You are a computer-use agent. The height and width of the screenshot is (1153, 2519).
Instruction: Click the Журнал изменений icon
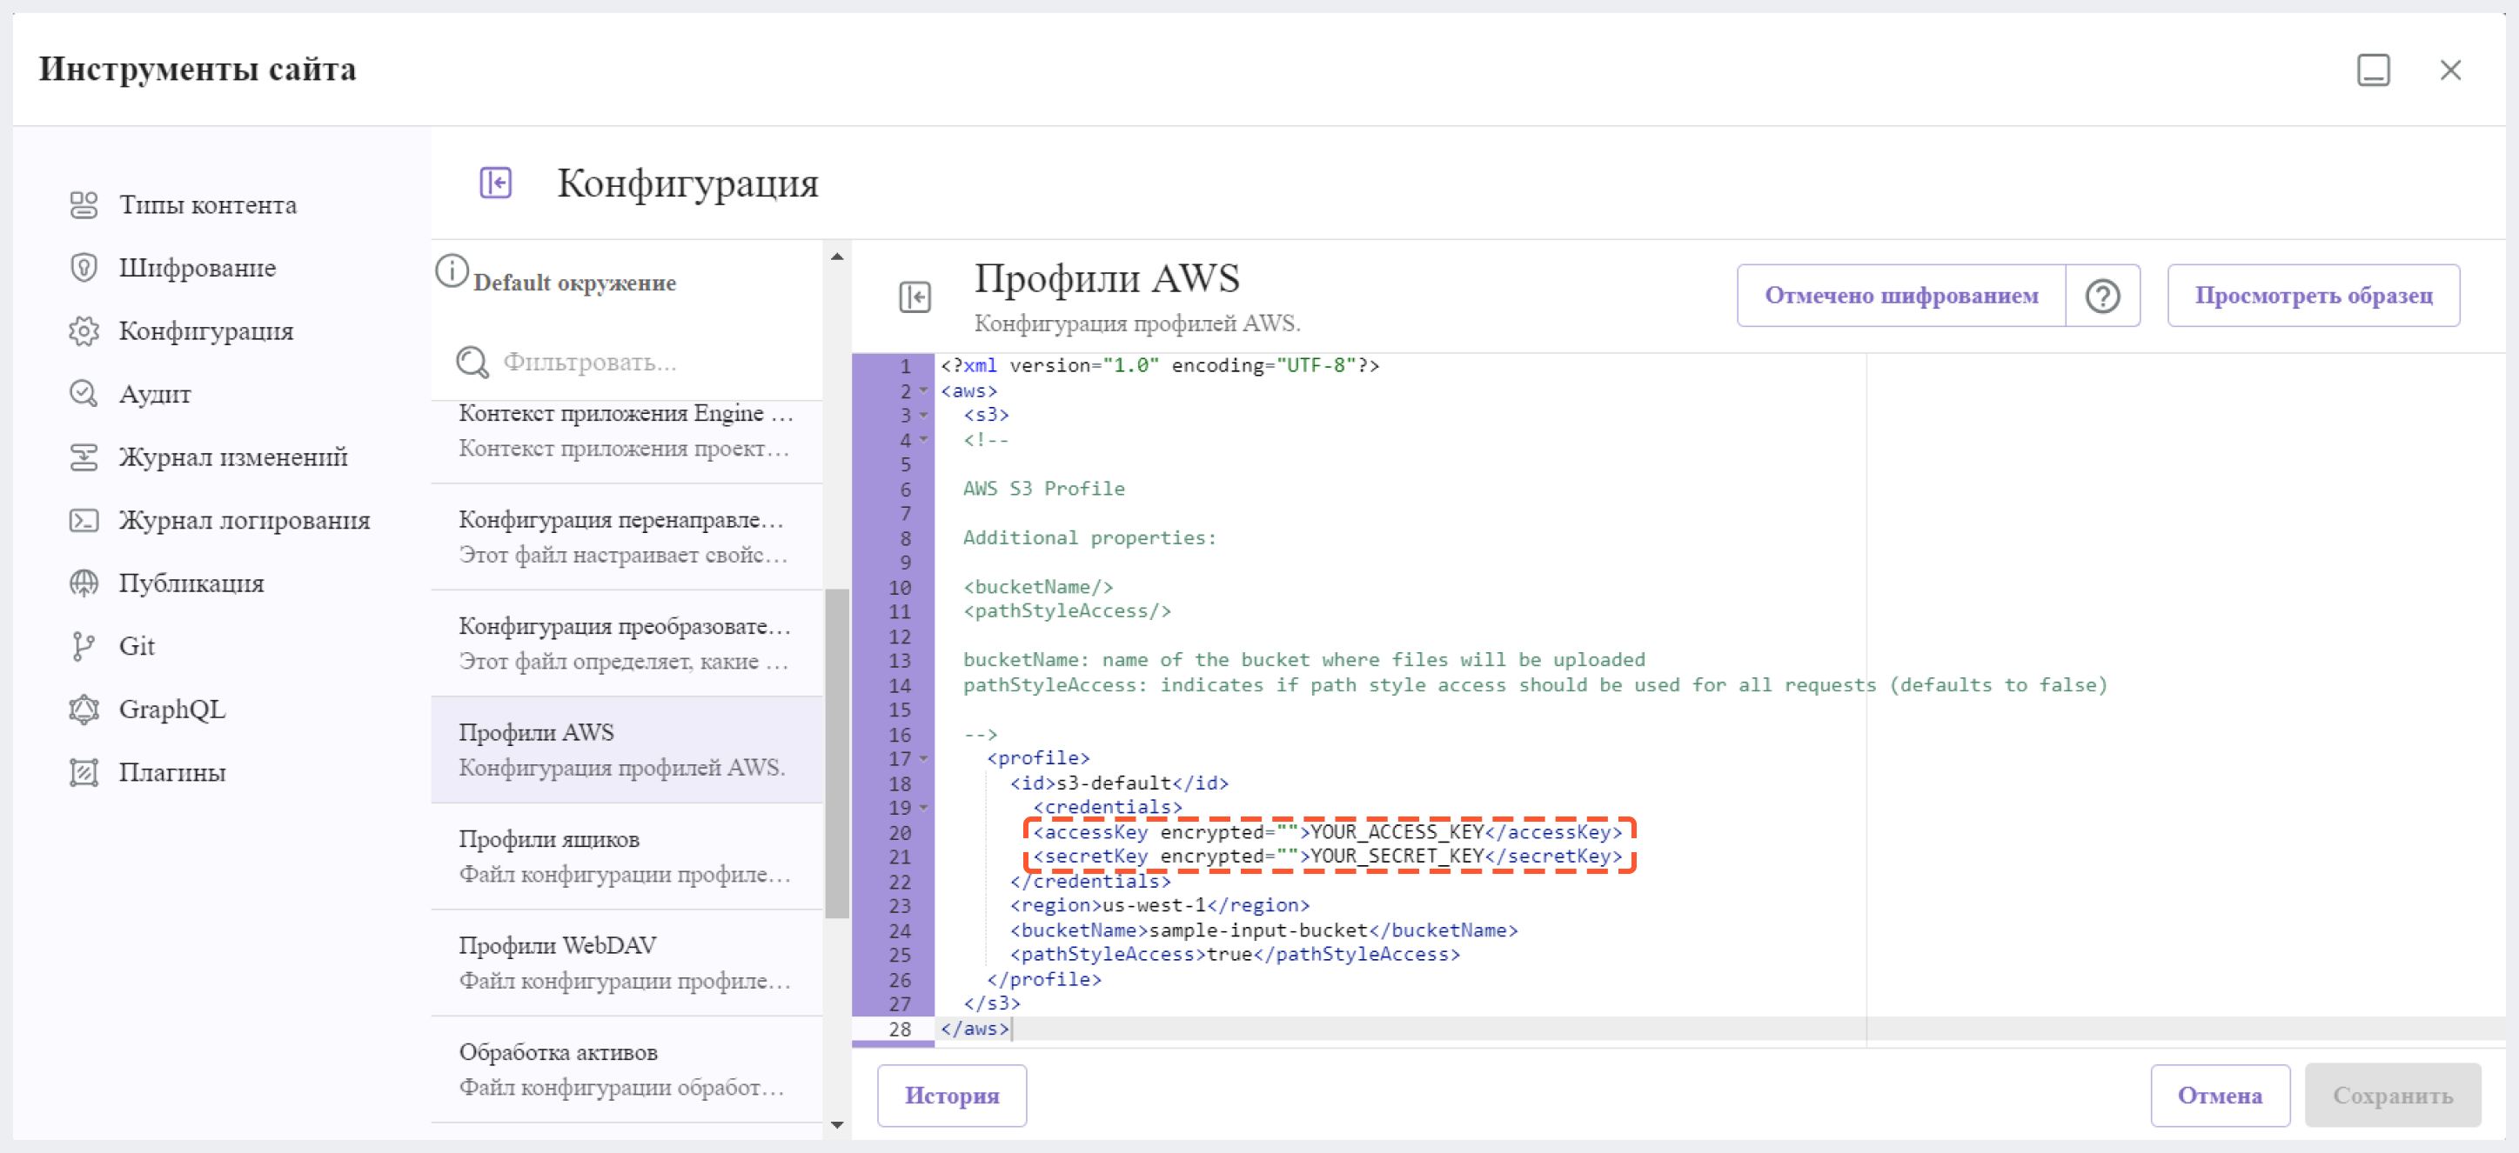pyautogui.click(x=84, y=457)
